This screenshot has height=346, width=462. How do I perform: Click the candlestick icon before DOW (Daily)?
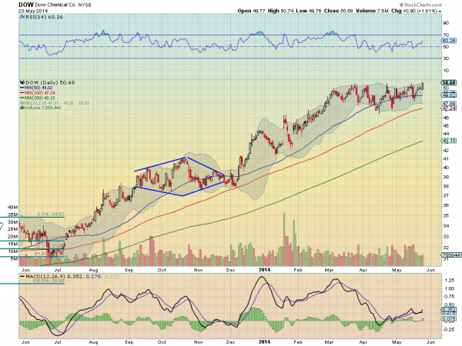[x=22, y=83]
